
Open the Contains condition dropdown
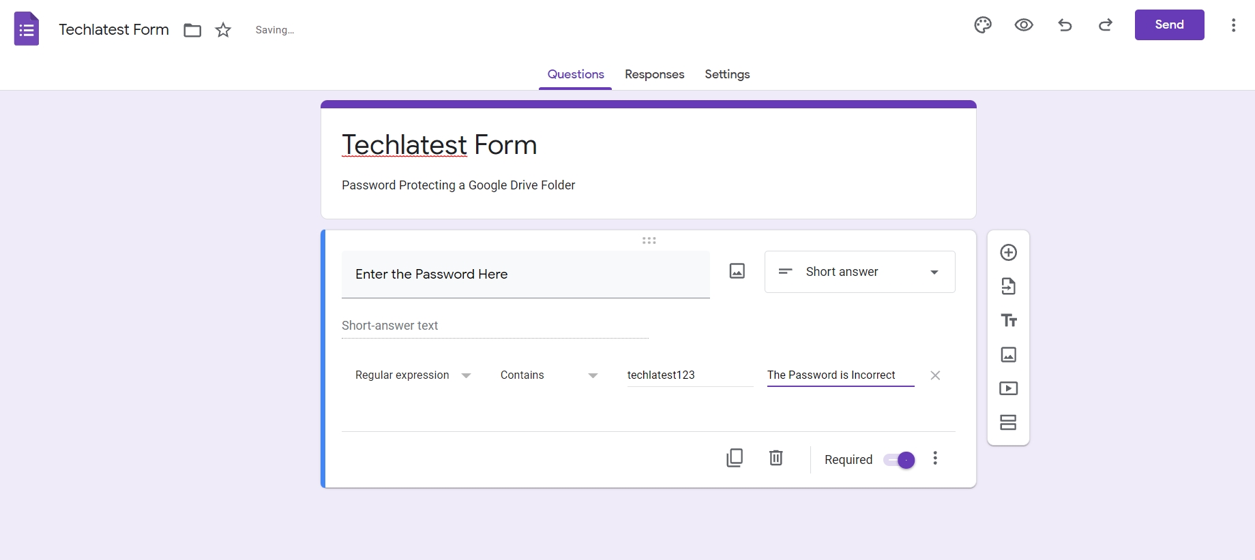549,375
